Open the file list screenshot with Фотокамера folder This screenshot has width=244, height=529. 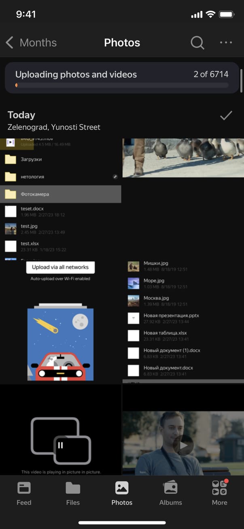click(61, 199)
